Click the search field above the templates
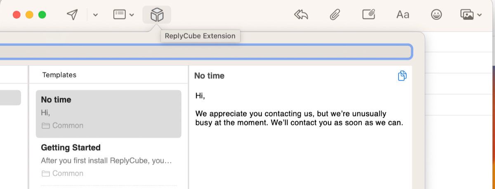 206,52
